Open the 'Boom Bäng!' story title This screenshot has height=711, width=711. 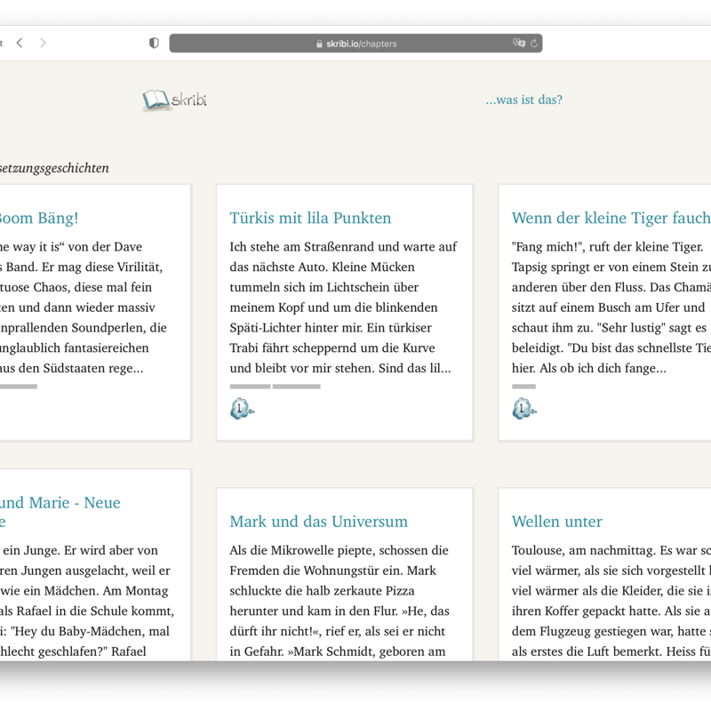pos(37,218)
